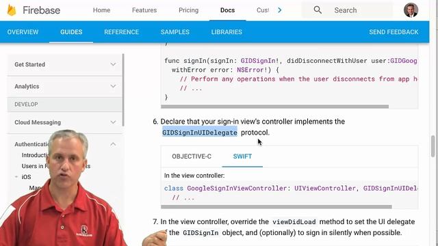438x246 pixels.
Task: Open the iOS sidebar entry
Action: (x=26, y=177)
